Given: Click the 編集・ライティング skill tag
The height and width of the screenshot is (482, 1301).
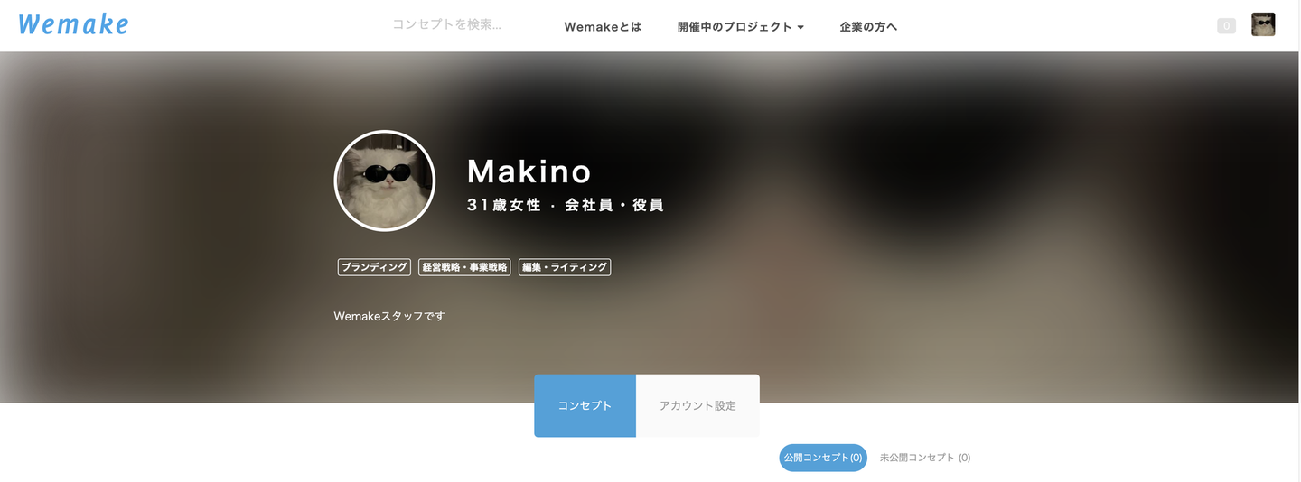Looking at the screenshot, I should (x=565, y=267).
